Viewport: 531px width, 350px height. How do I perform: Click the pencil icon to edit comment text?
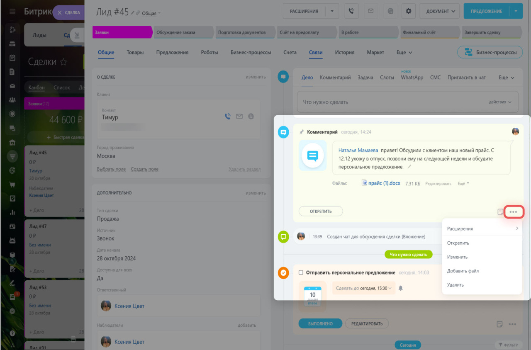pyautogui.click(x=409, y=167)
